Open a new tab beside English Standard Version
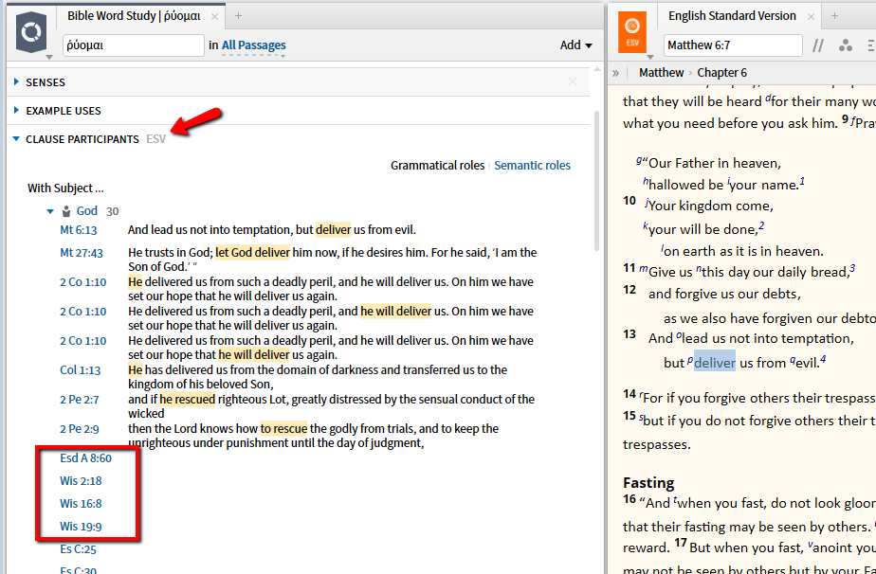The image size is (876, 574). coord(834,16)
